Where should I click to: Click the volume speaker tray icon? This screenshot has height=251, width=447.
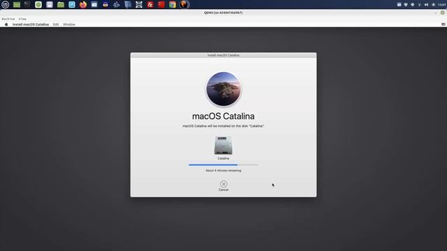pyautogui.click(x=426, y=5)
